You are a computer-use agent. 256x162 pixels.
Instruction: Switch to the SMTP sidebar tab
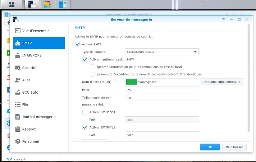click(x=39, y=43)
